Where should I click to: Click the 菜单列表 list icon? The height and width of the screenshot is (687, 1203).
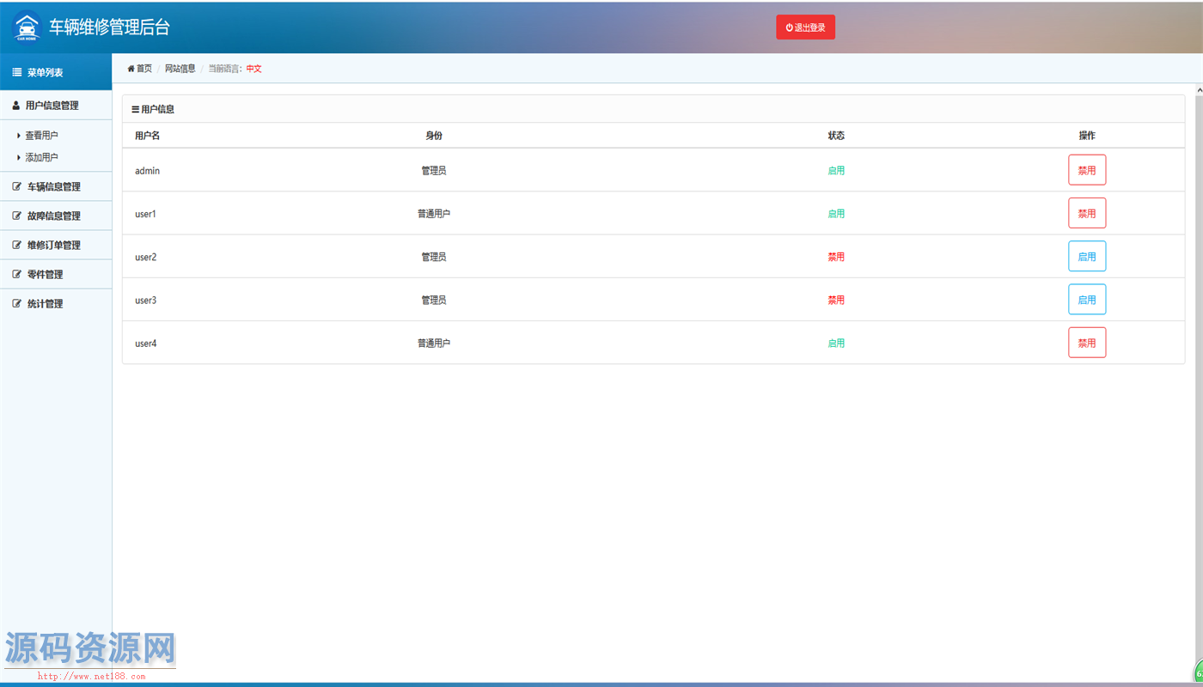pos(16,73)
